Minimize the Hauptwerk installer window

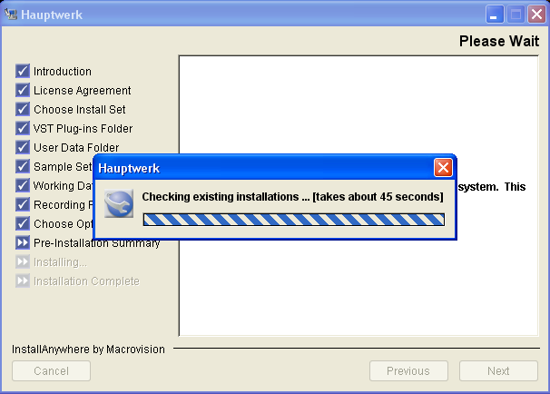[x=495, y=15]
